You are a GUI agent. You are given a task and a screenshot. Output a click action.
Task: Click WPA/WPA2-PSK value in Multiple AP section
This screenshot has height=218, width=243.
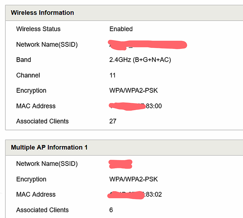coord(133,179)
